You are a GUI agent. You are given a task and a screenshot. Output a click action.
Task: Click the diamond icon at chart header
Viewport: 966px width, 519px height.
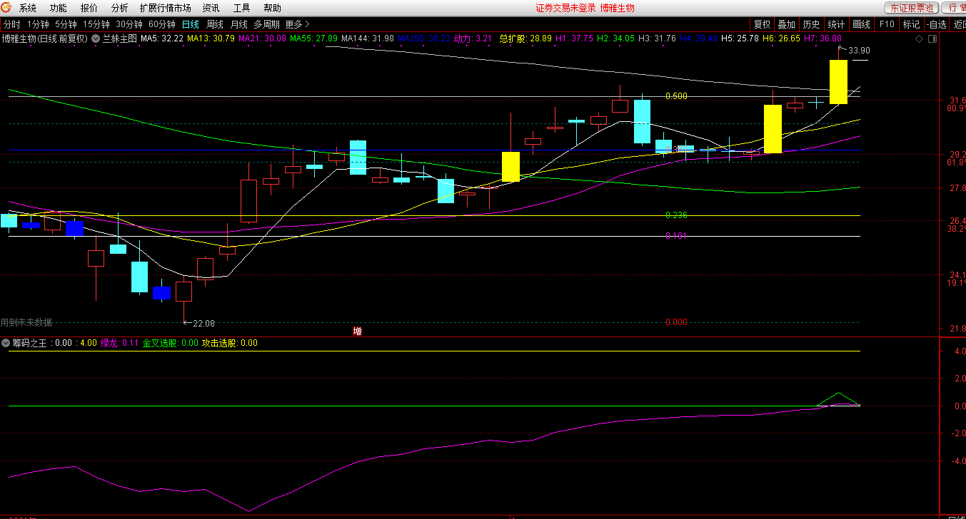(918, 38)
